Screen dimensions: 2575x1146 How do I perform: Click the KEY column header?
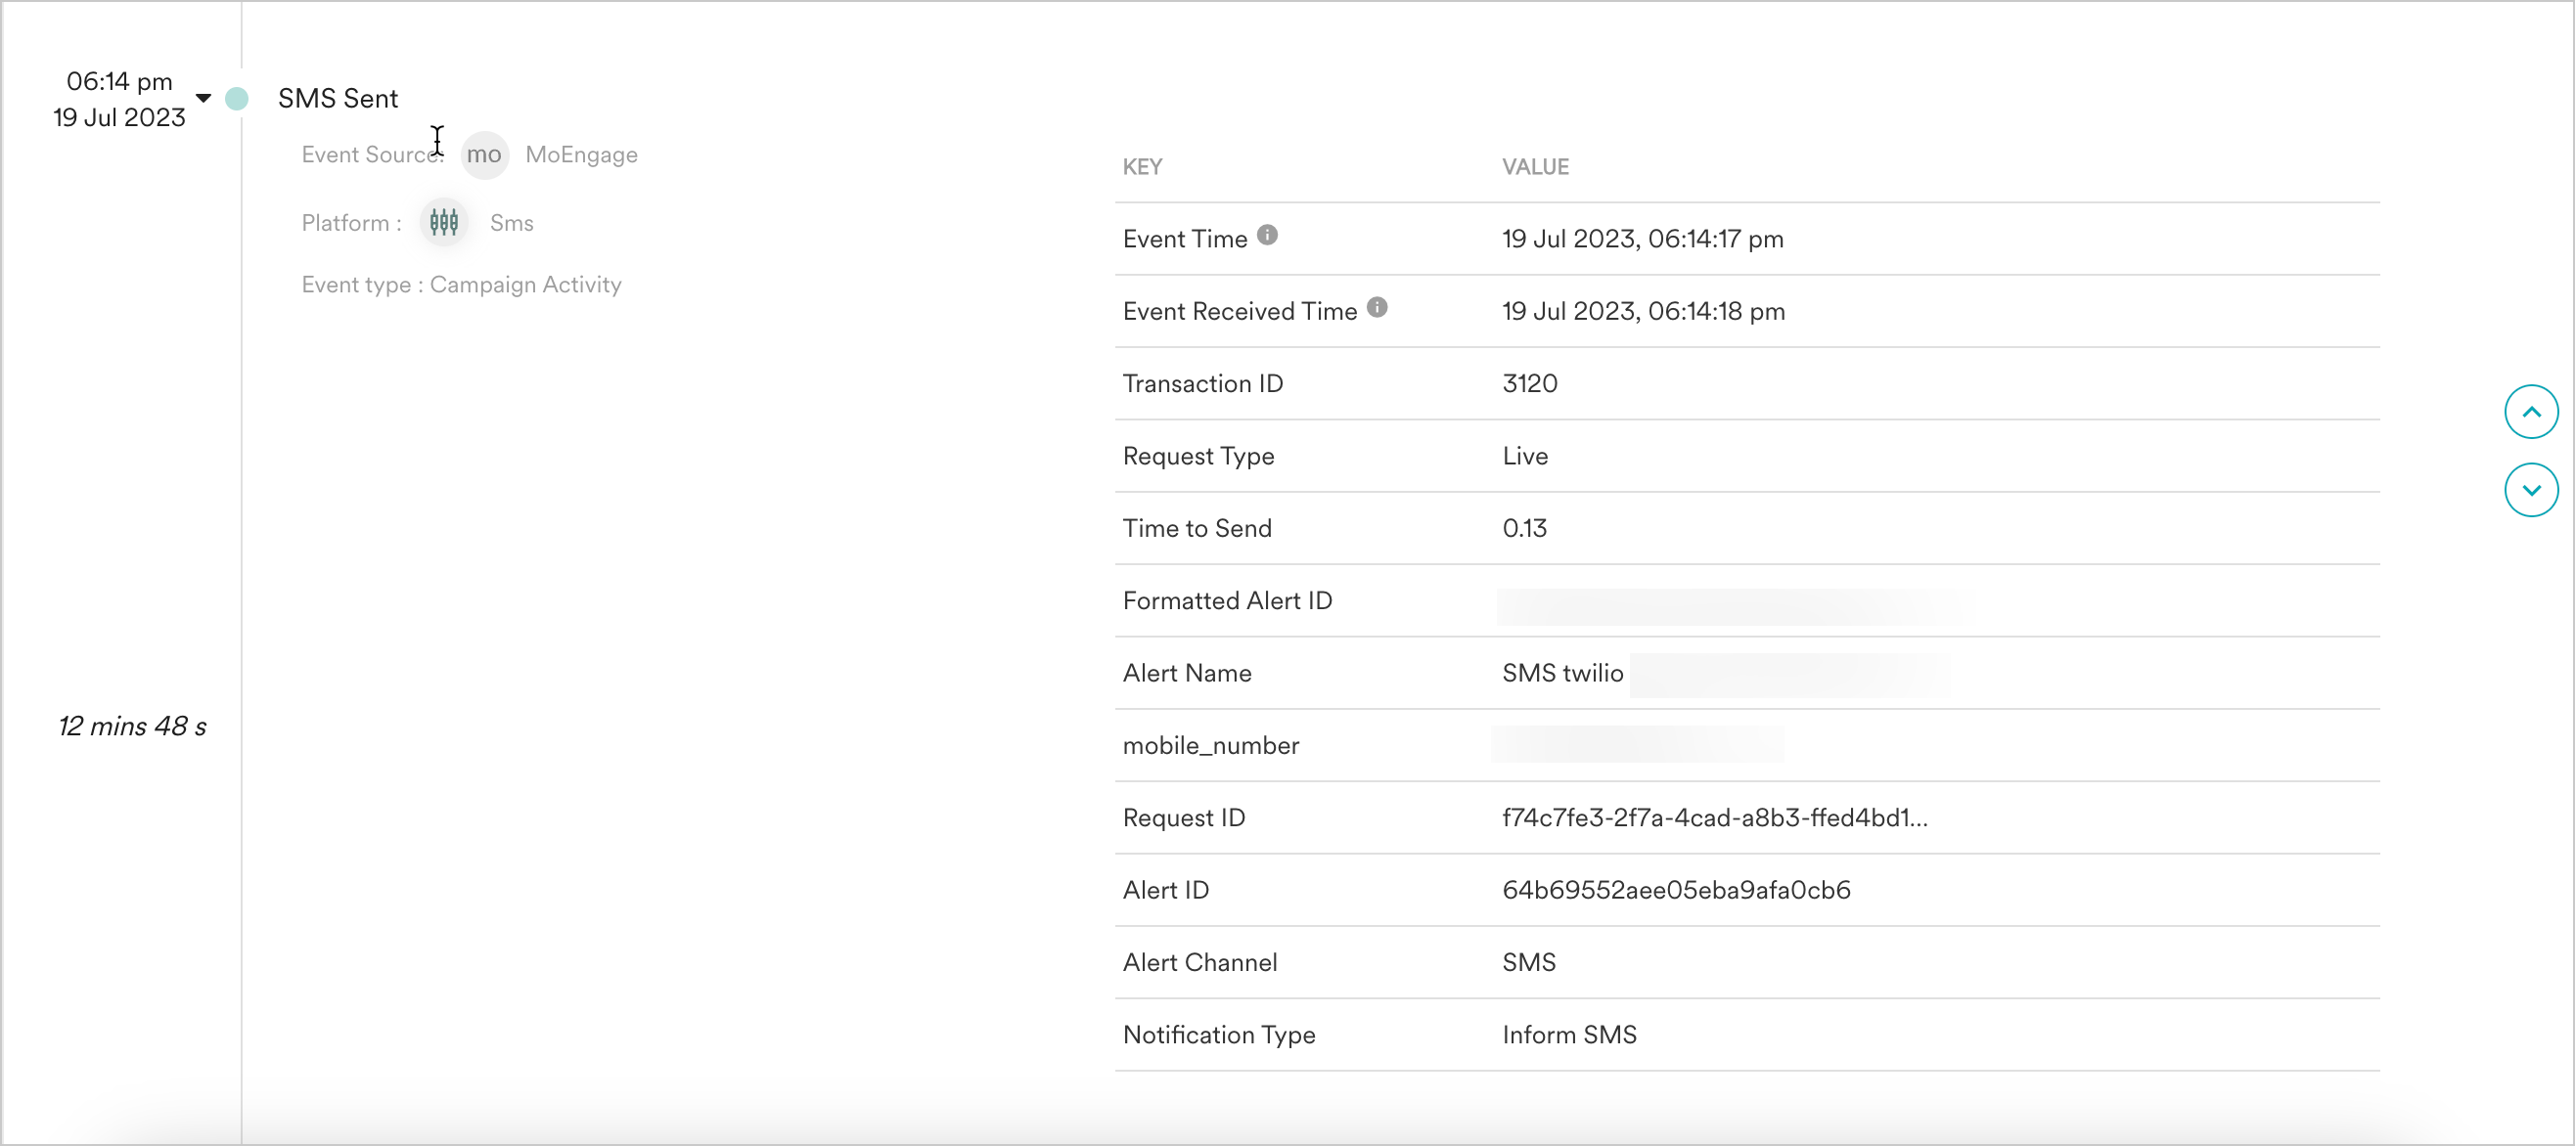pyautogui.click(x=1142, y=167)
